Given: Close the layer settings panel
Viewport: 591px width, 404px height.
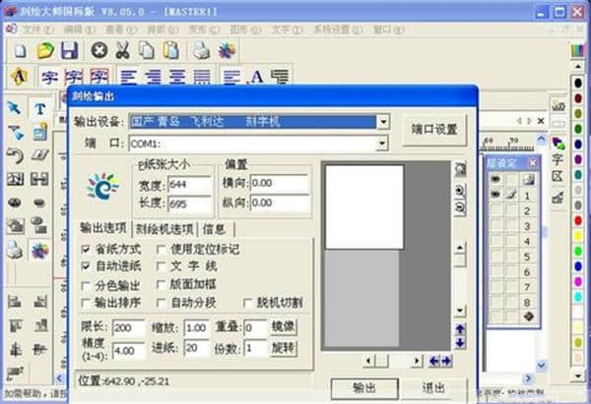Looking at the screenshot, I should click(533, 163).
